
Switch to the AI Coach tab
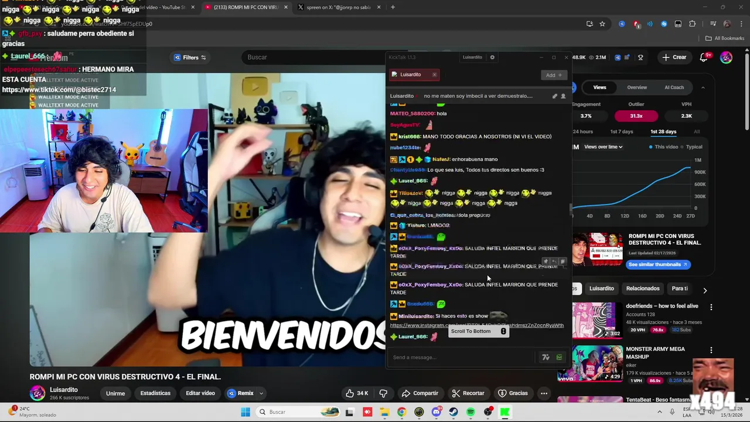[x=674, y=87]
